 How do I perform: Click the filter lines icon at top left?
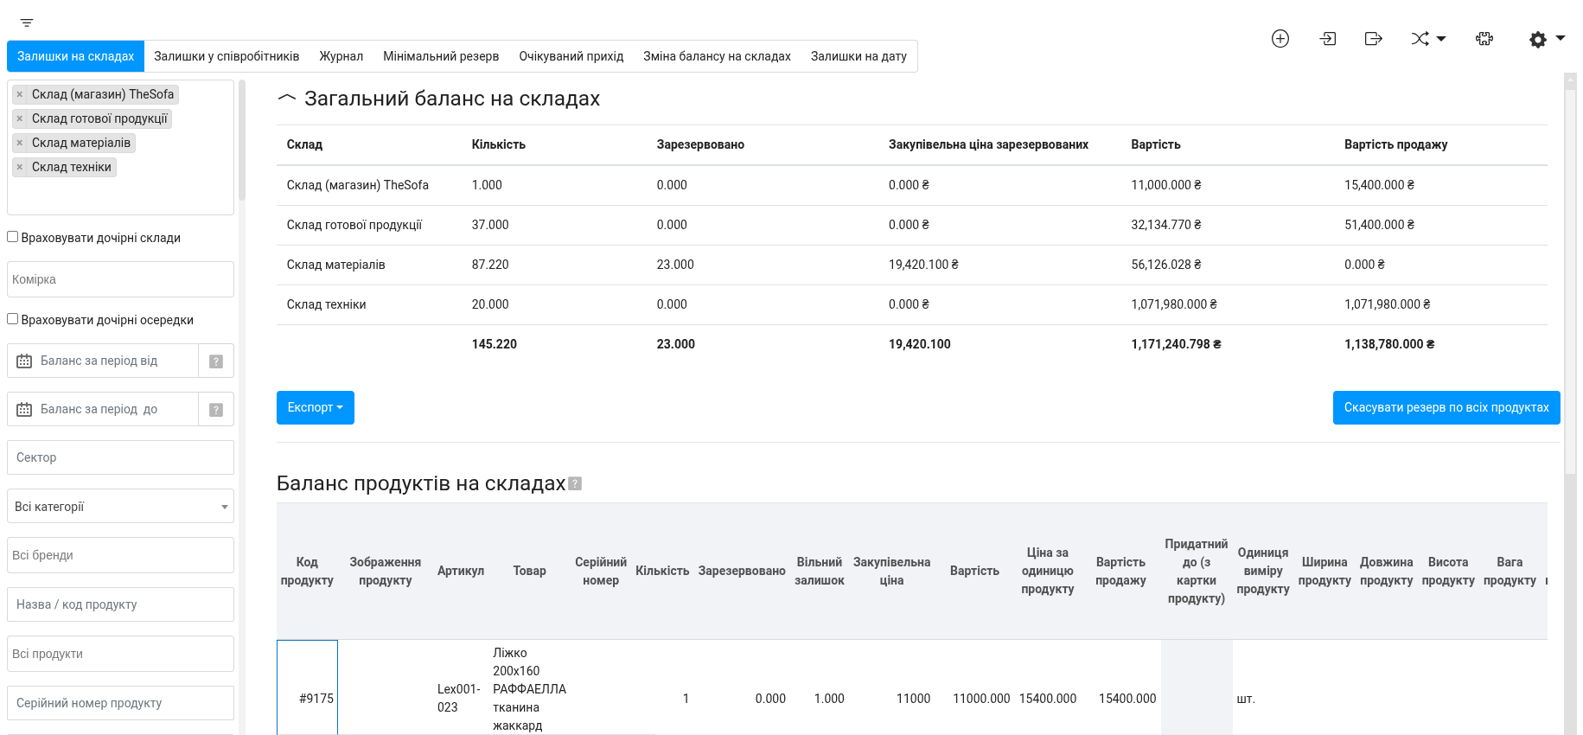click(x=27, y=22)
